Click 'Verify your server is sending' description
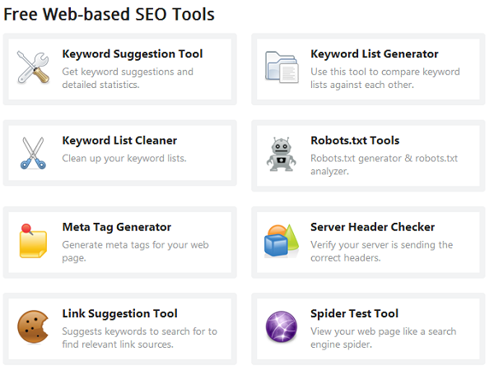 tap(381, 251)
